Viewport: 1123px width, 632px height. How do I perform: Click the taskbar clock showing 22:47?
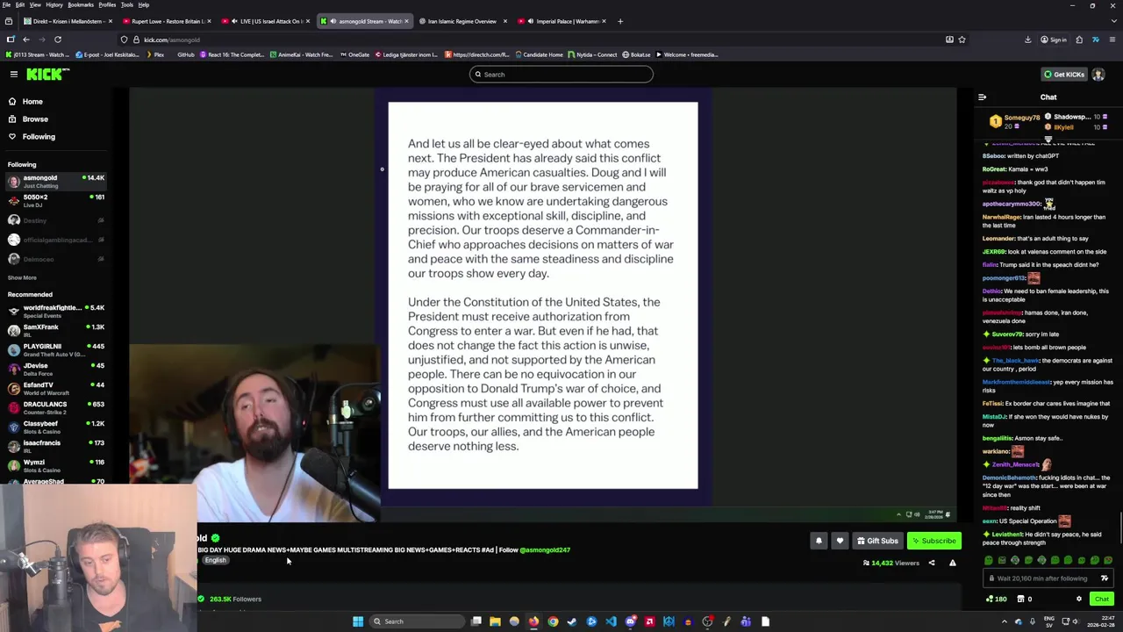(1101, 621)
